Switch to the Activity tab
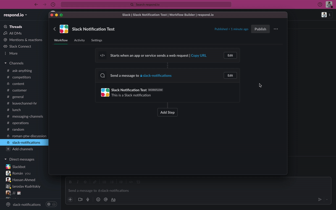The height and width of the screenshot is (210, 336). (x=79, y=40)
